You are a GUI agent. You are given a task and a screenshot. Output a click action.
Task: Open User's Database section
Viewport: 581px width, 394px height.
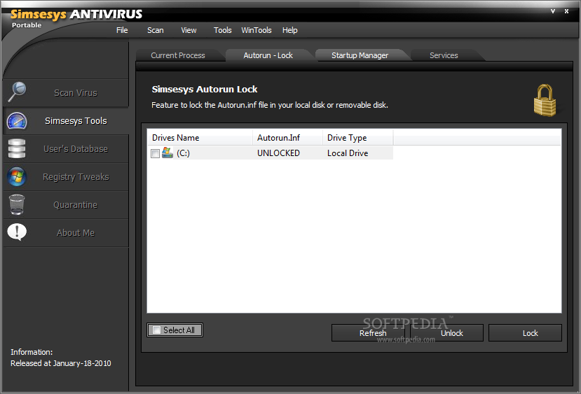[66, 149]
